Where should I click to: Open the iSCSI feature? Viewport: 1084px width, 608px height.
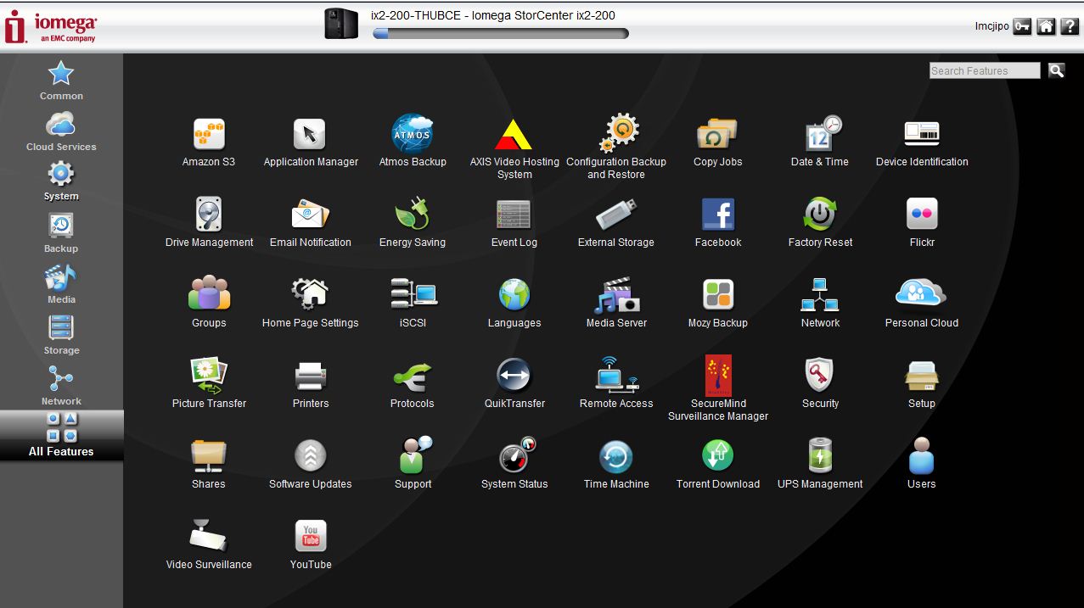pos(413,303)
